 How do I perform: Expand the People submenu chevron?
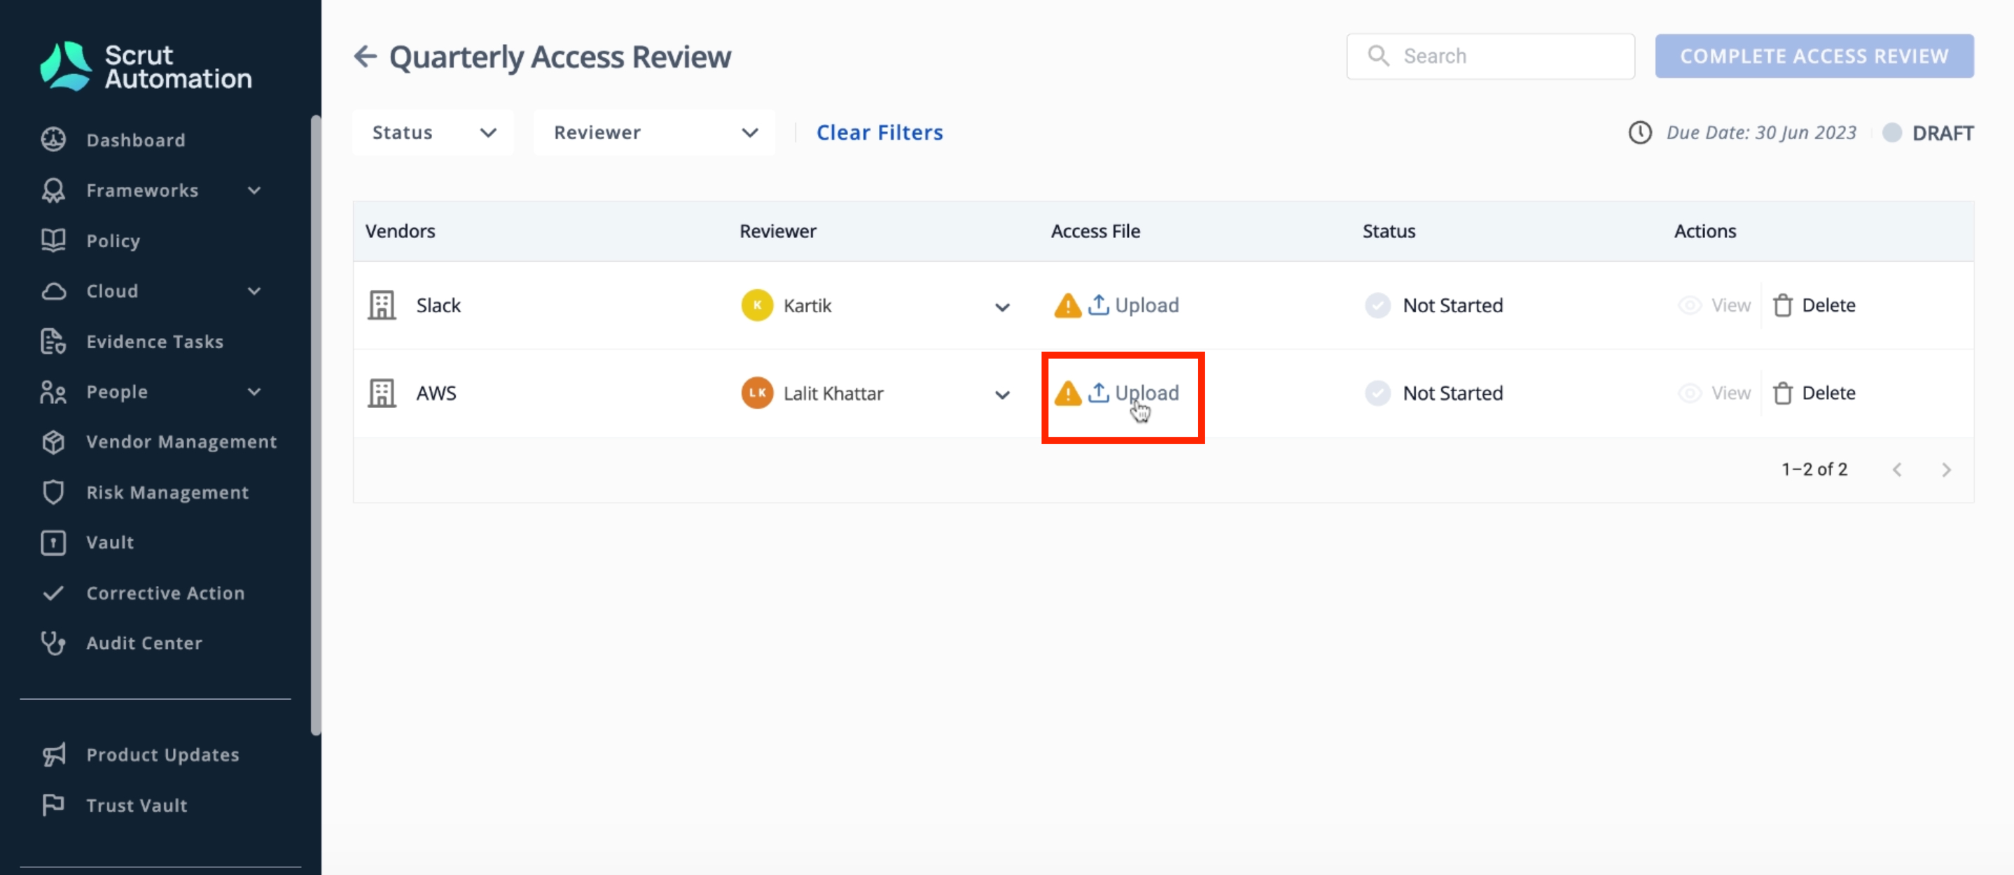click(254, 392)
